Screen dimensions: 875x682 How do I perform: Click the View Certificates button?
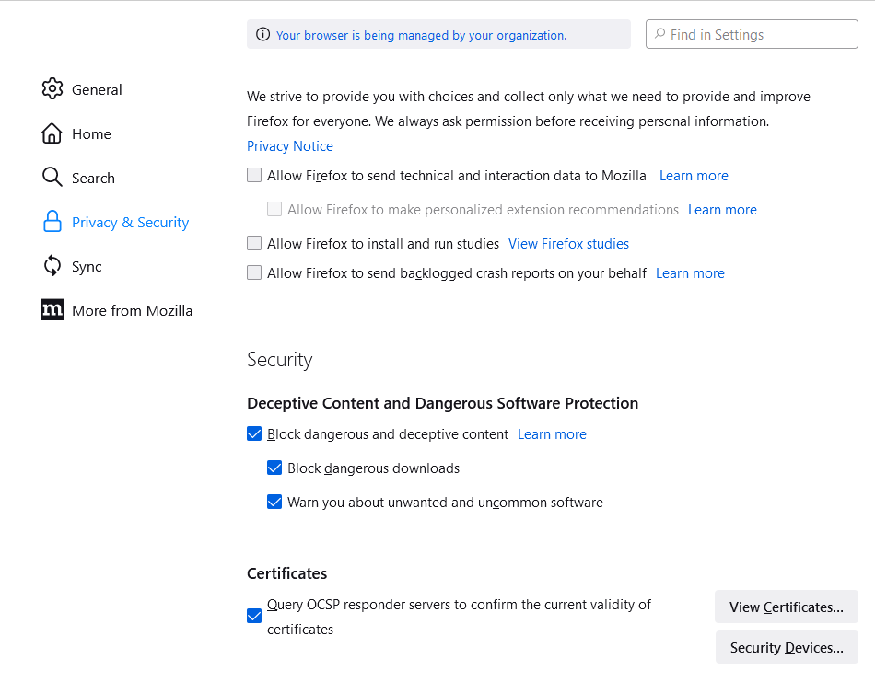[786, 607]
